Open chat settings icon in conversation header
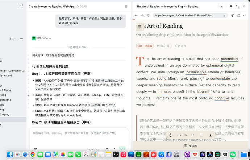The image size is (250, 160). point(126,7)
